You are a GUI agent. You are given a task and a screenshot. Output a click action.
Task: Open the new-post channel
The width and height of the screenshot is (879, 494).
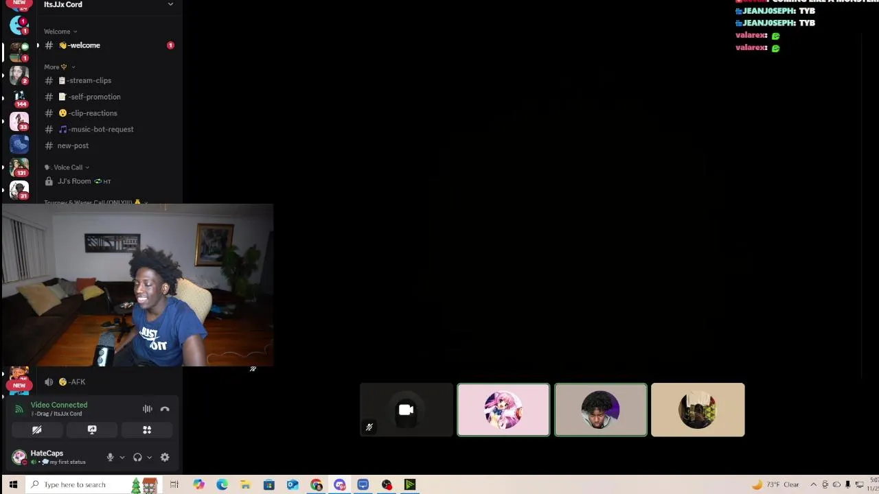coord(110,145)
